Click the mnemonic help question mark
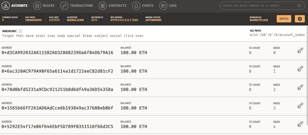Screen dimensions: 308x135 tap(20, 31)
